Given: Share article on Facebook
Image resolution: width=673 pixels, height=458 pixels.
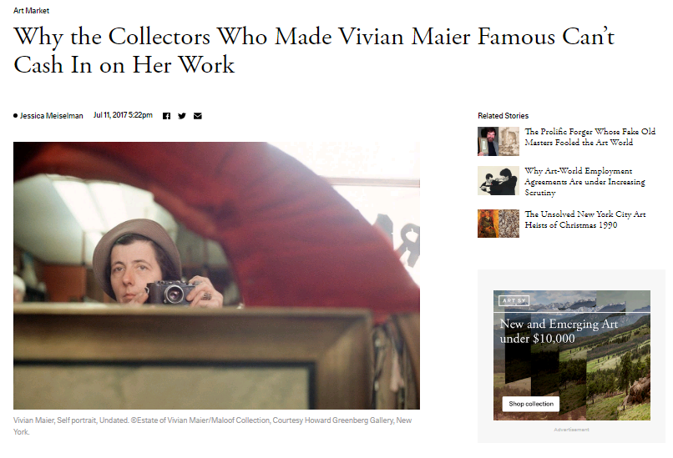Looking at the screenshot, I should (166, 116).
